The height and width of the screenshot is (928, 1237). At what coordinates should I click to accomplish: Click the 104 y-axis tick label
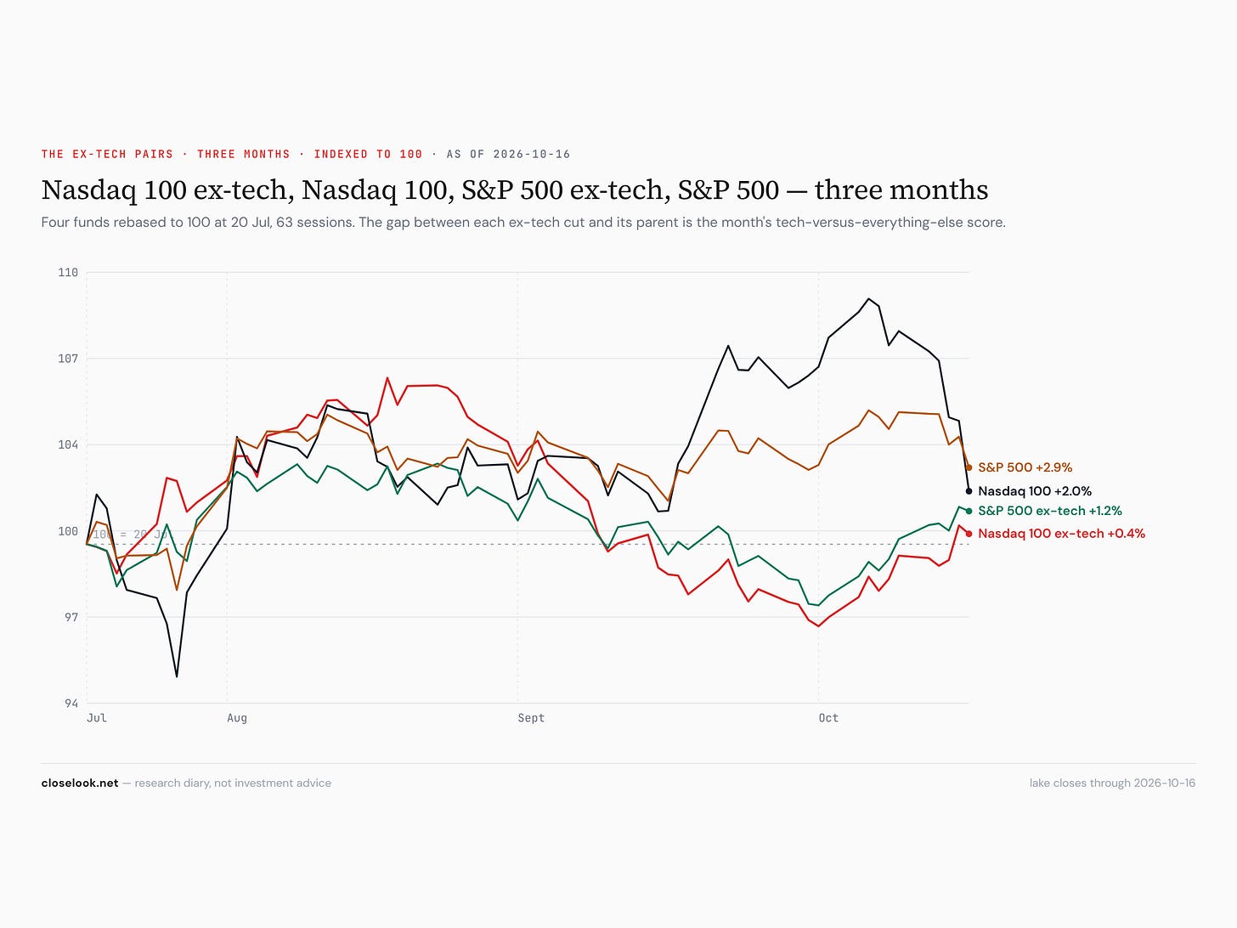pos(68,445)
